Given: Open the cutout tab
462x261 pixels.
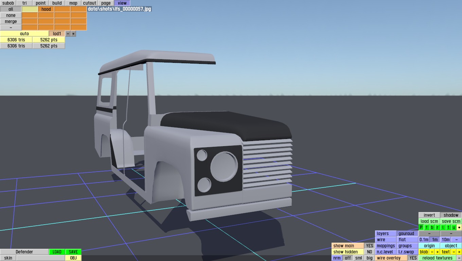Looking at the screenshot, I should click(x=90, y=3).
